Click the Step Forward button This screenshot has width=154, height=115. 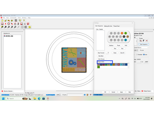coord(101,53)
